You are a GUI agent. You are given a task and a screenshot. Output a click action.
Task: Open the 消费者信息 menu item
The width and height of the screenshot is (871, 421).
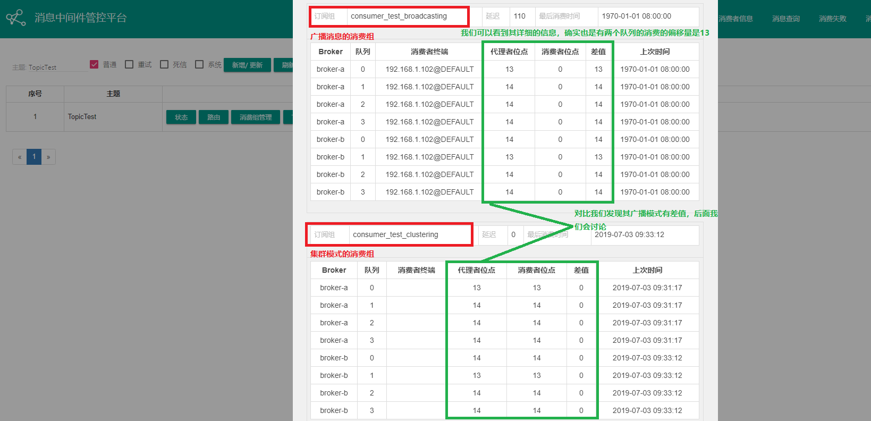(x=735, y=19)
